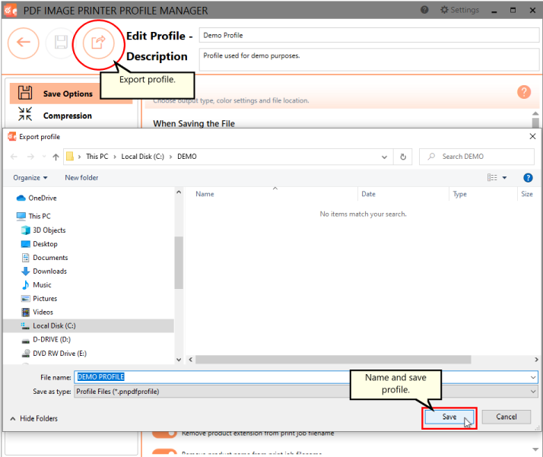Open the view options dropdown arrow
Image resolution: width=543 pixels, height=457 pixels.
click(504, 178)
